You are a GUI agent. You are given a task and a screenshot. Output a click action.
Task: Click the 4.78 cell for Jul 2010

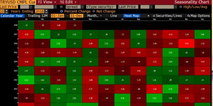coord(122,98)
